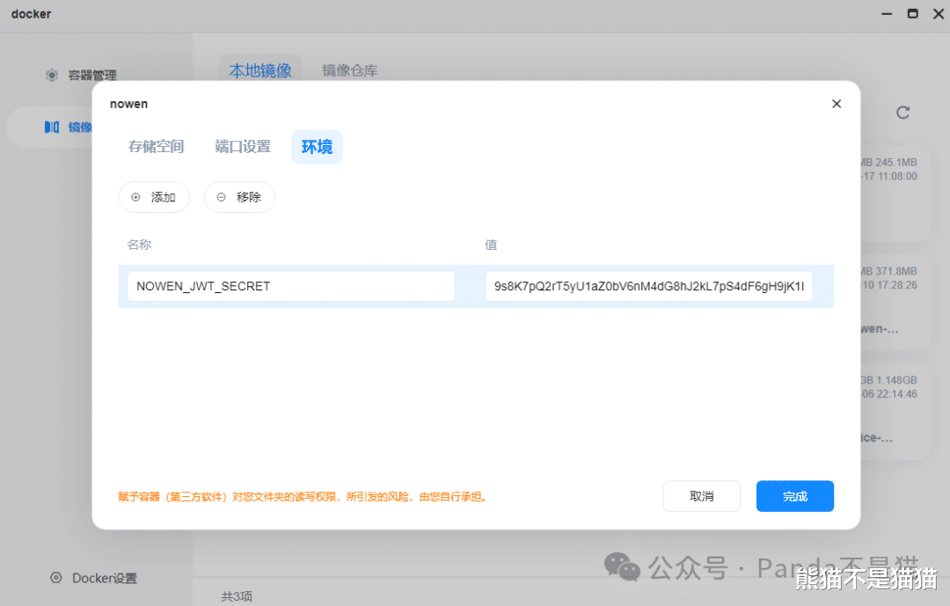Click the Docker设置 gear icon

coord(55,578)
